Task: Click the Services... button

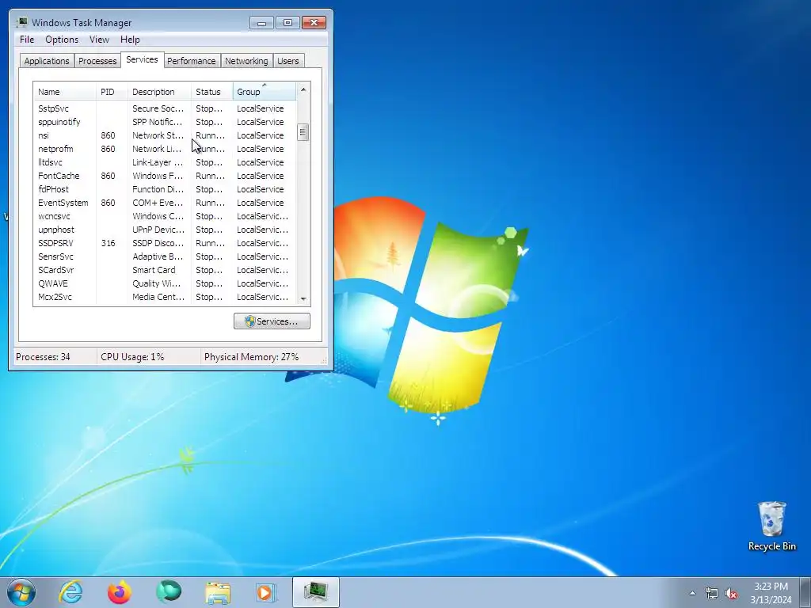Action: tap(272, 321)
